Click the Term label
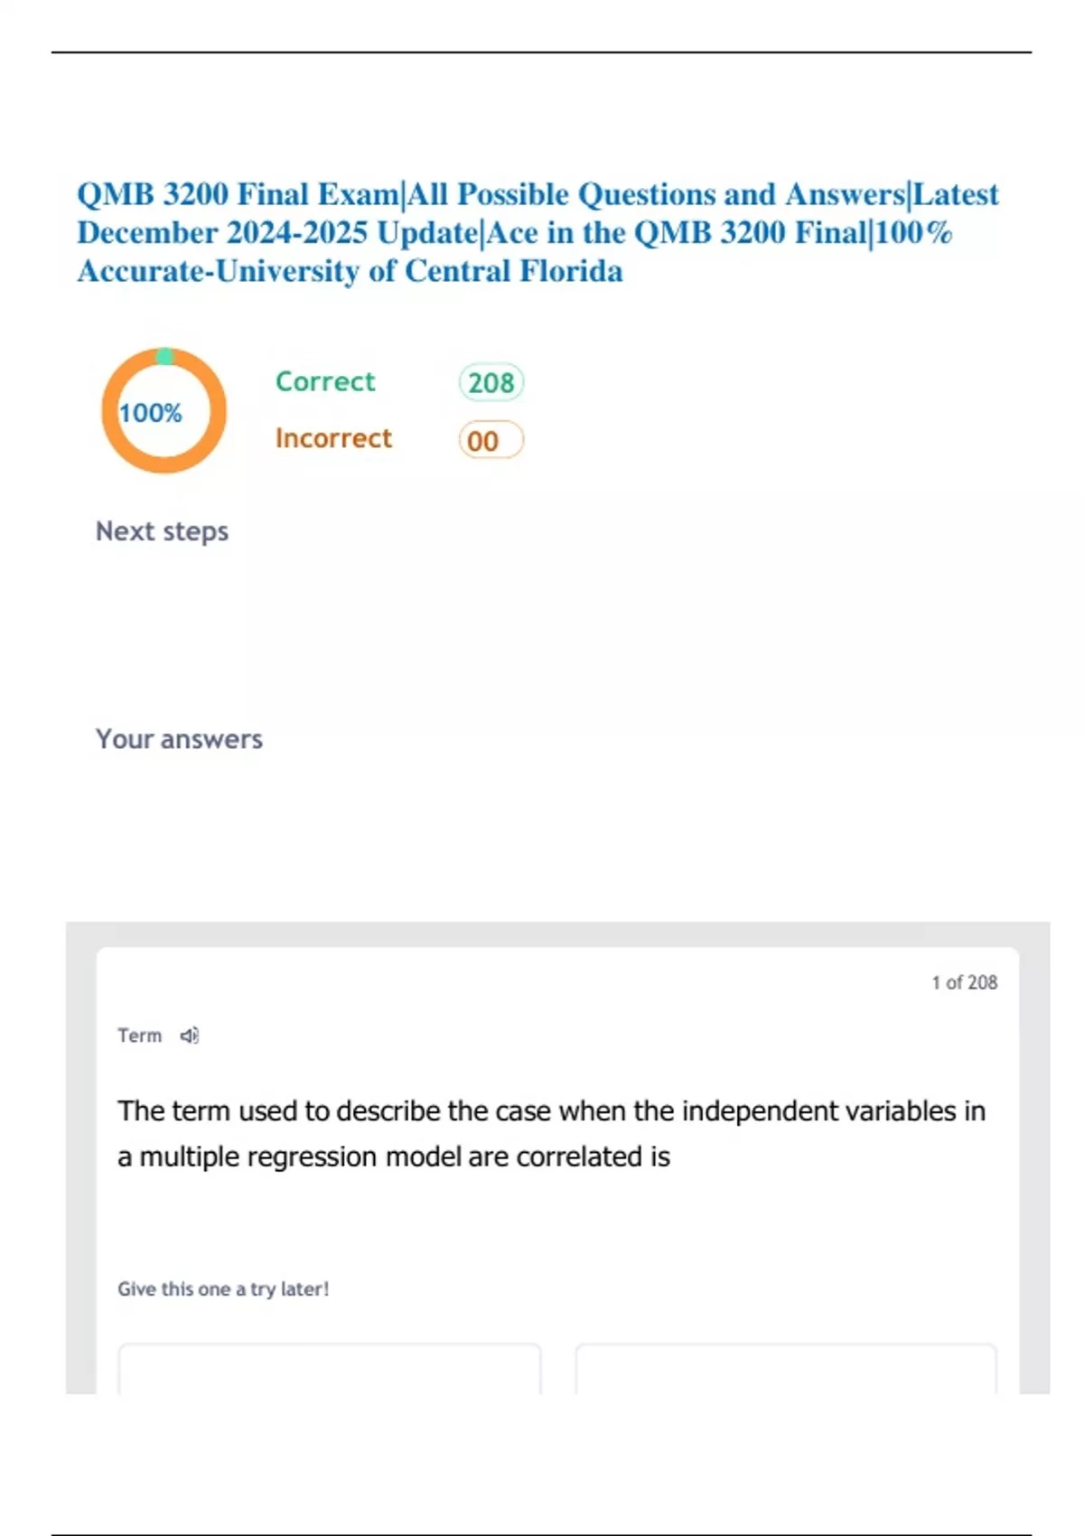Image resolution: width=1084 pixels, height=1536 pixels. (139, 1035)
